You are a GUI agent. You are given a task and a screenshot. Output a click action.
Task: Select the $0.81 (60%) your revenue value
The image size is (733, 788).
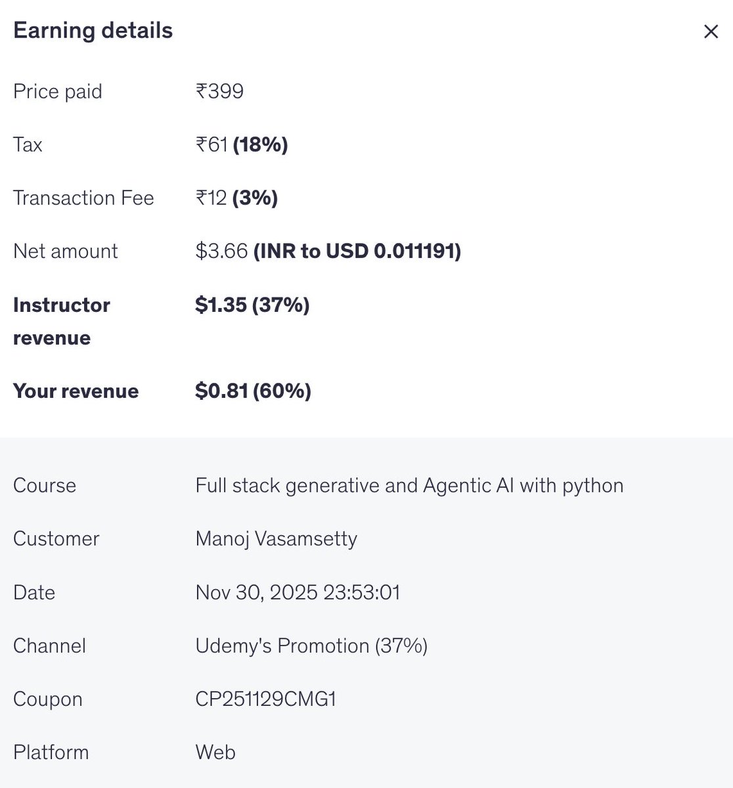coord(253,391)
